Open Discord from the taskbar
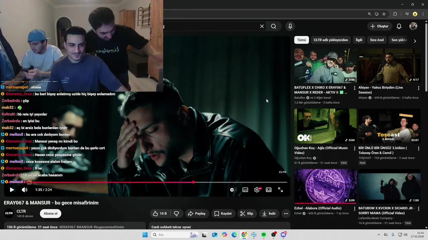Image resolution: width=428 pixels, height=240 pixels. [x=284, y=235]
